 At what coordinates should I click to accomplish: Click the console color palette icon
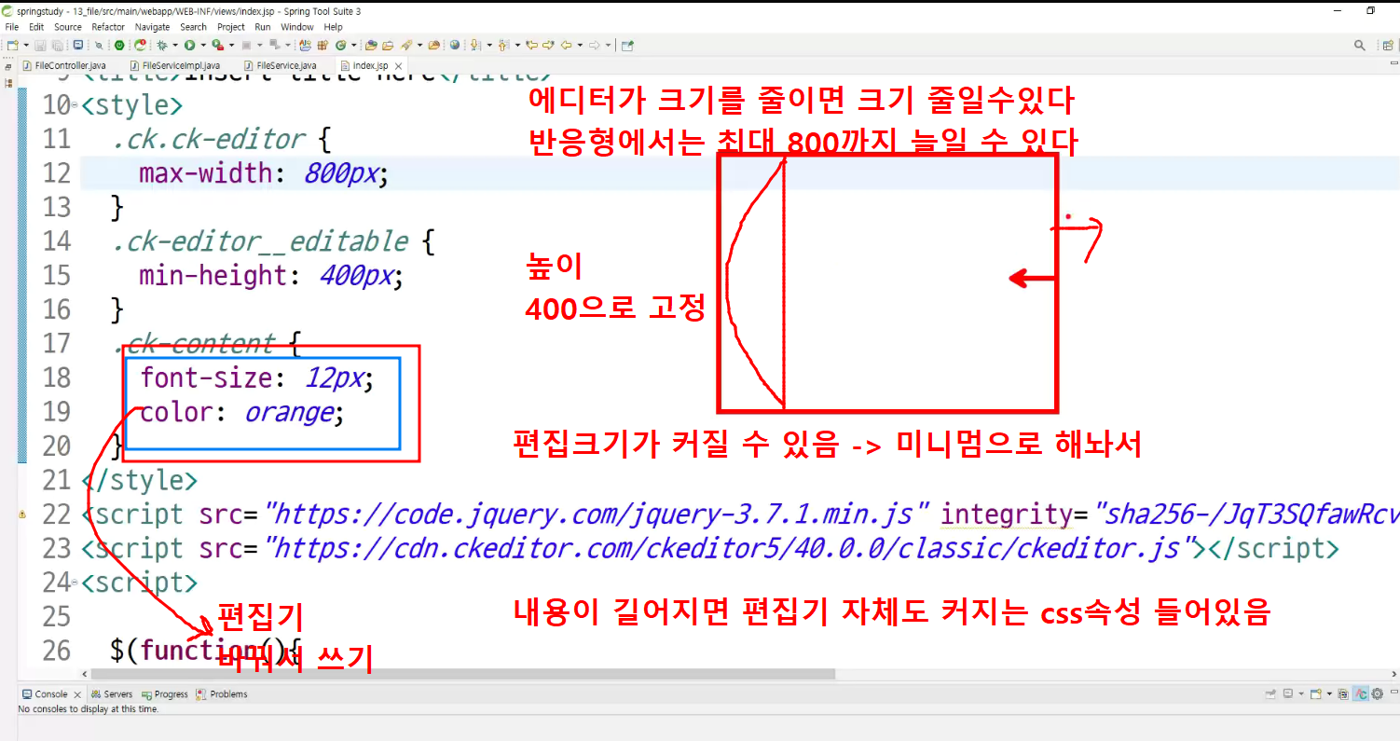click(x=1343, y=693)
